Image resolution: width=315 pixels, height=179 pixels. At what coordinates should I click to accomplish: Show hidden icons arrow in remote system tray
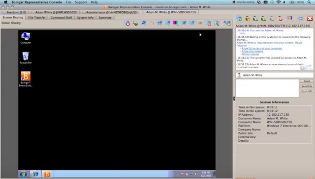click(178, 174)
